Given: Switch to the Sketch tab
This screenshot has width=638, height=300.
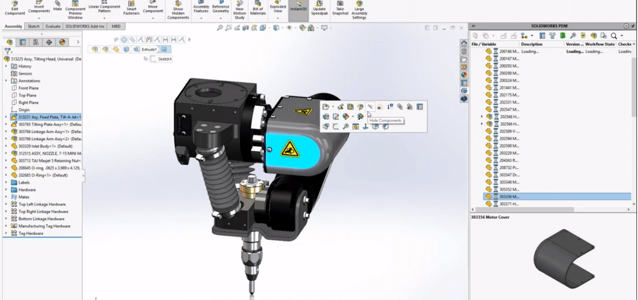Looking at the screenshot, I should coord(33,26).
